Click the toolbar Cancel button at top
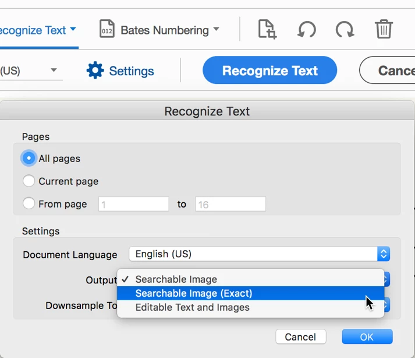 point(387,71)
